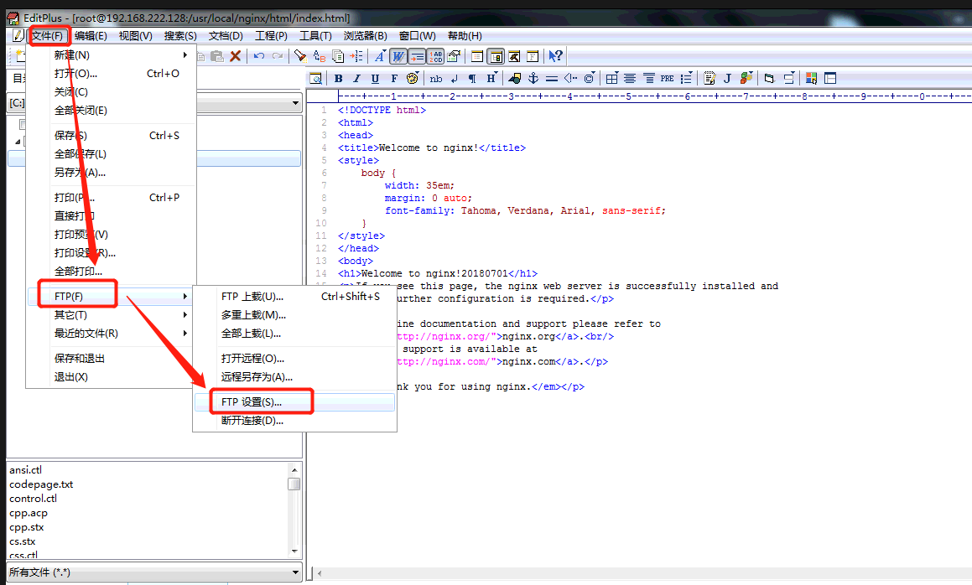Toggle the directory window icon with traffic light
Viewport: 972px width, 585px height.
496,56
